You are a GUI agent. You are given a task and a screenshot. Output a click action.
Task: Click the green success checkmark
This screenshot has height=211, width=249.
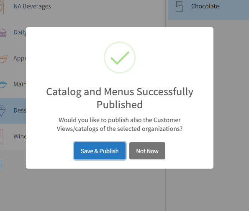click(x=120, y=57)
